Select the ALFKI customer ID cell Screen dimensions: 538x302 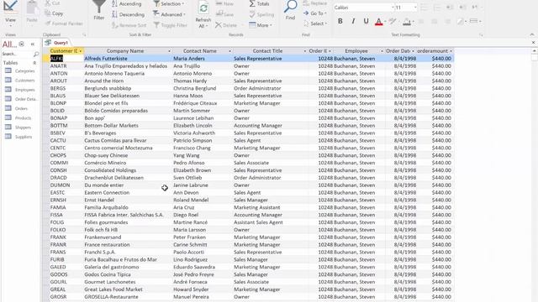[x=66, y=59]
